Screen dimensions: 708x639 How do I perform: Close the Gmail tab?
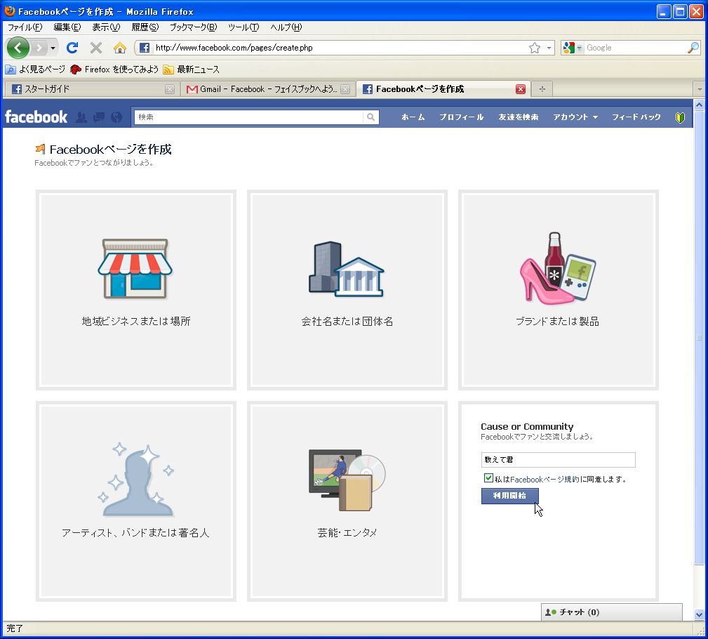point(345,89)
